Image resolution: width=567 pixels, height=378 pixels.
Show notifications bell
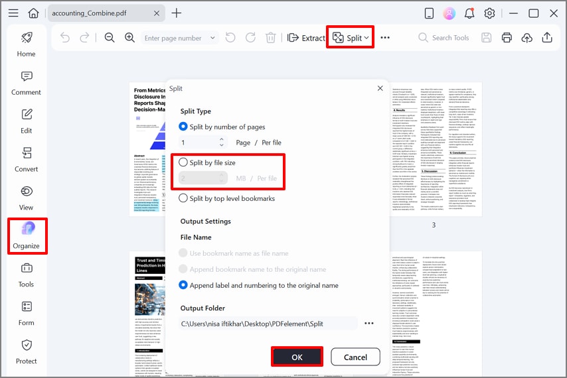coord(469,13)
